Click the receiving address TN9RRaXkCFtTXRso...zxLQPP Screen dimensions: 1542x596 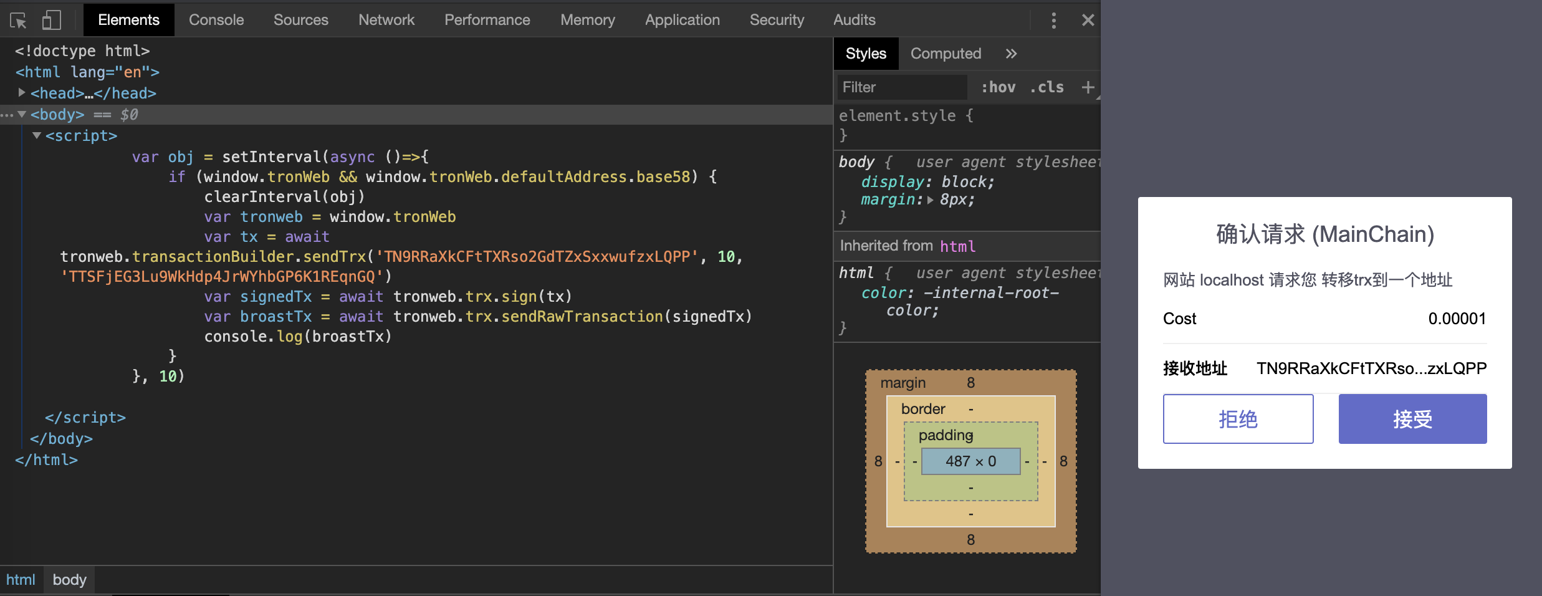coord(1371,368)
